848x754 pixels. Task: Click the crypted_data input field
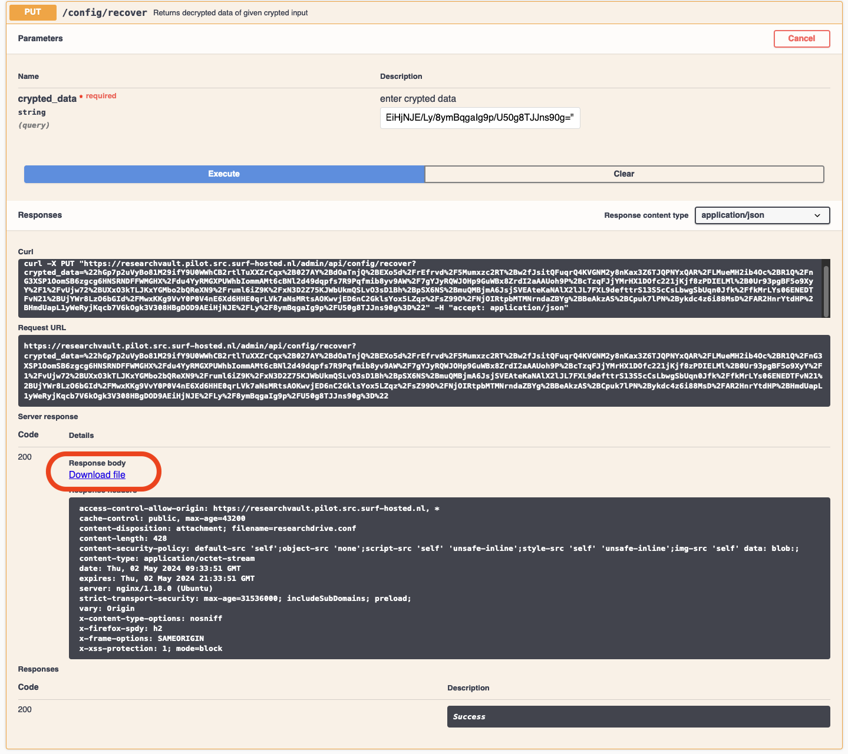(x=480, y=118)
